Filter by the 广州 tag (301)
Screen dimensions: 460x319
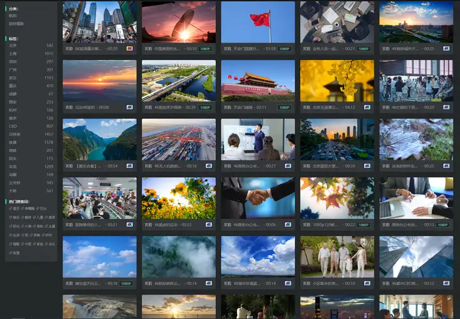click(31, 70)
